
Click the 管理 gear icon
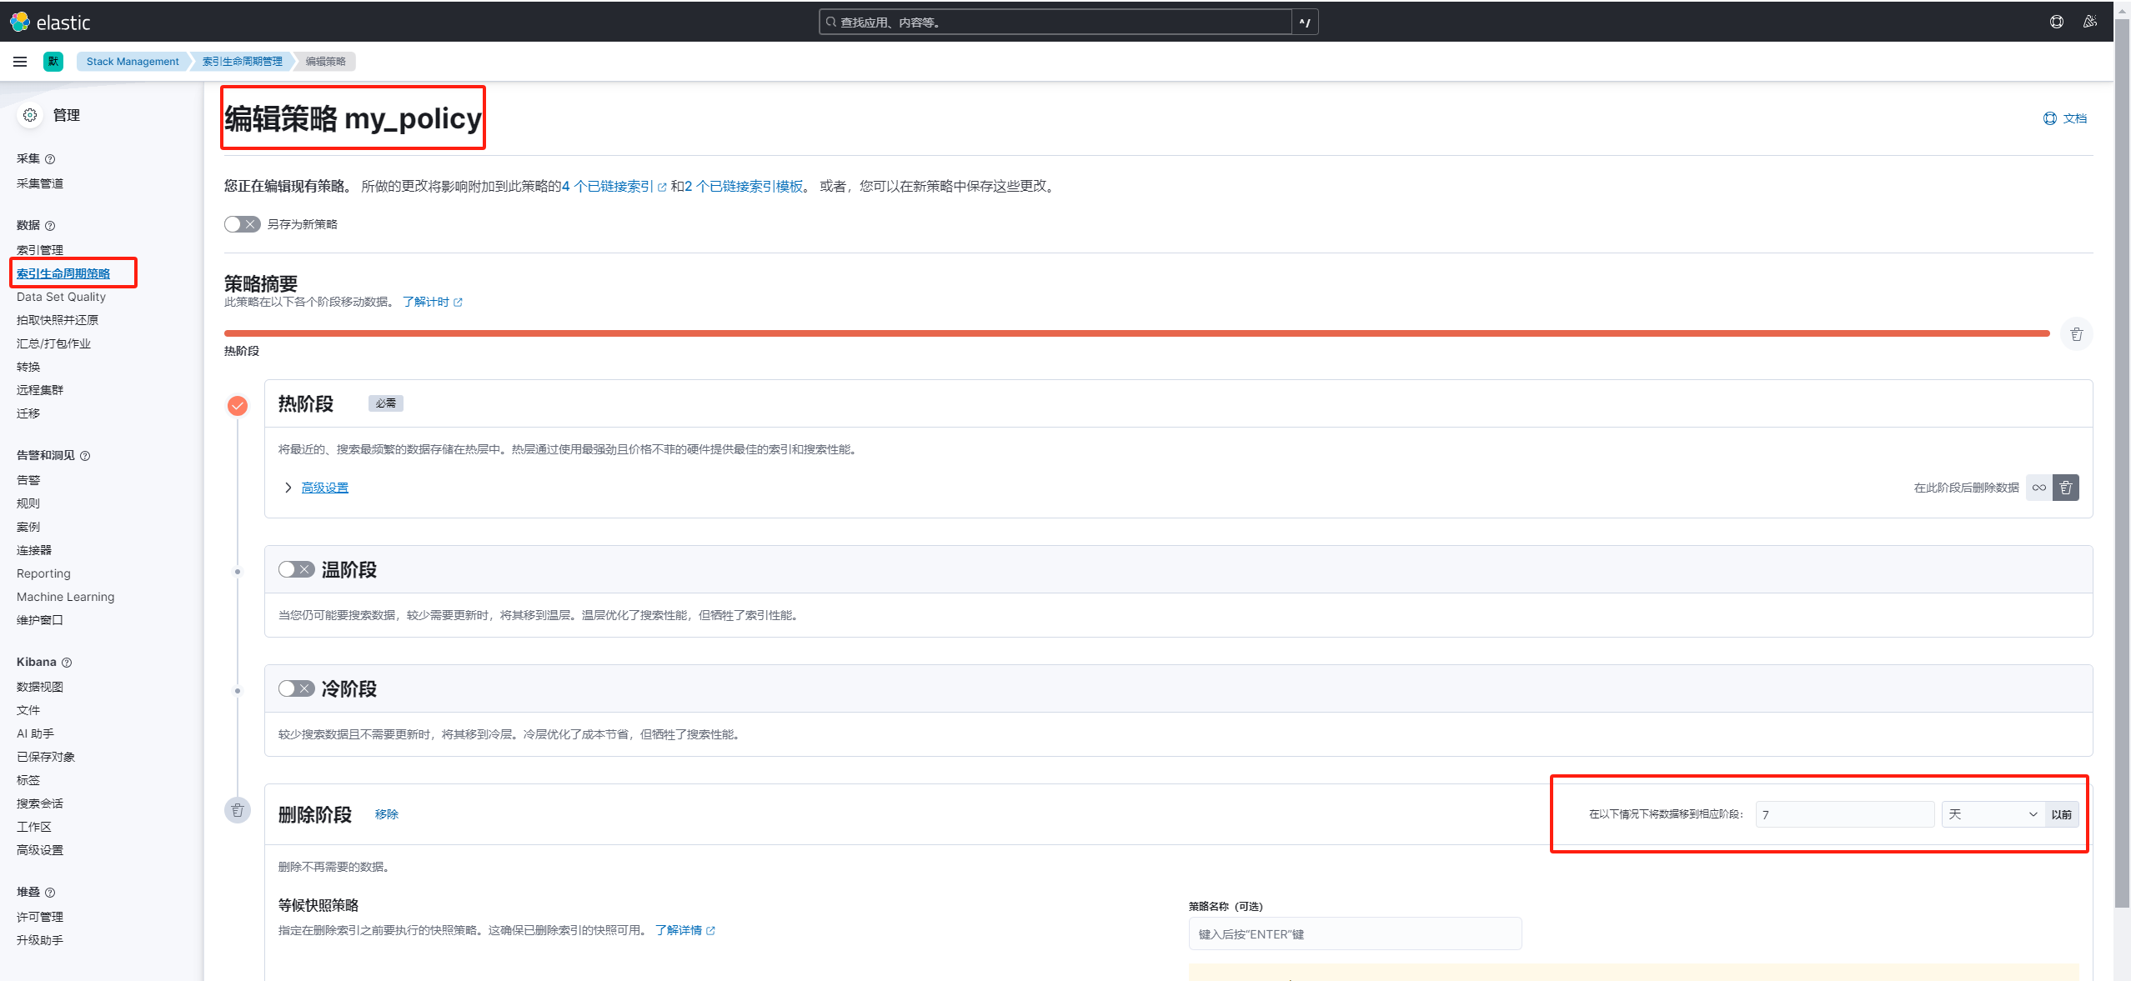(x=30, y=115)
